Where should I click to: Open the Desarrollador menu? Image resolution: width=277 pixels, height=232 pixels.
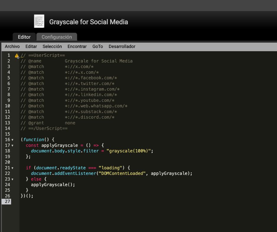click(x=122, y=47)
